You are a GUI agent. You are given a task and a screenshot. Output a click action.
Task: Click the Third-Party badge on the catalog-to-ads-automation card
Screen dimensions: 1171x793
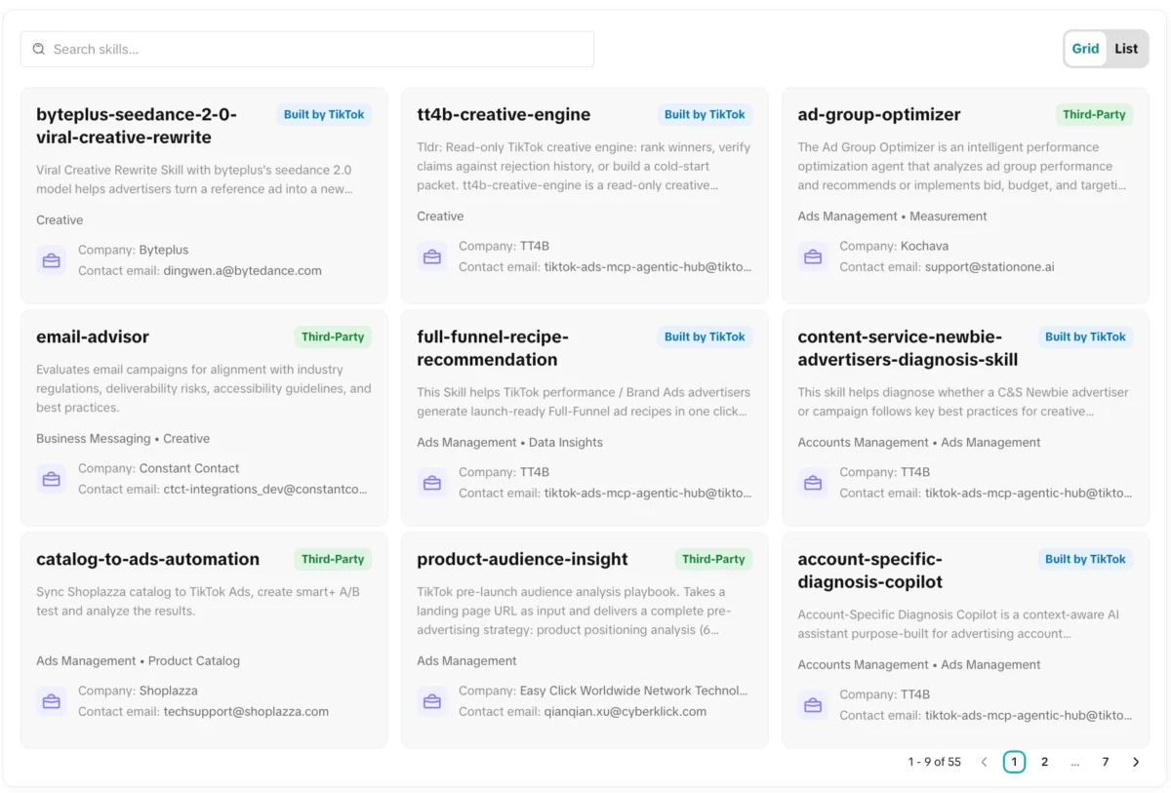(333, 559)
